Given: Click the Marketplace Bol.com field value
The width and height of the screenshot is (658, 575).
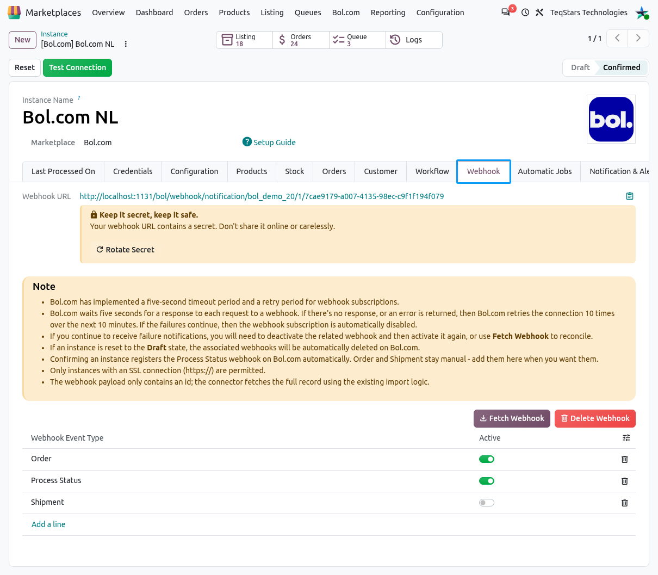Looking at the screenshot, I should coord(98,143).
